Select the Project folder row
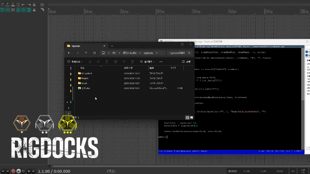 point(130,78)
